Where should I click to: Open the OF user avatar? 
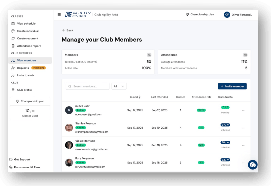227,15
